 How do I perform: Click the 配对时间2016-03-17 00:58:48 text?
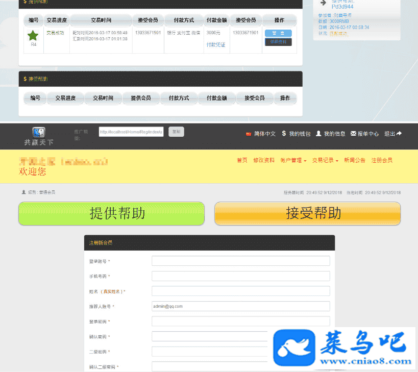pos(100,33)
